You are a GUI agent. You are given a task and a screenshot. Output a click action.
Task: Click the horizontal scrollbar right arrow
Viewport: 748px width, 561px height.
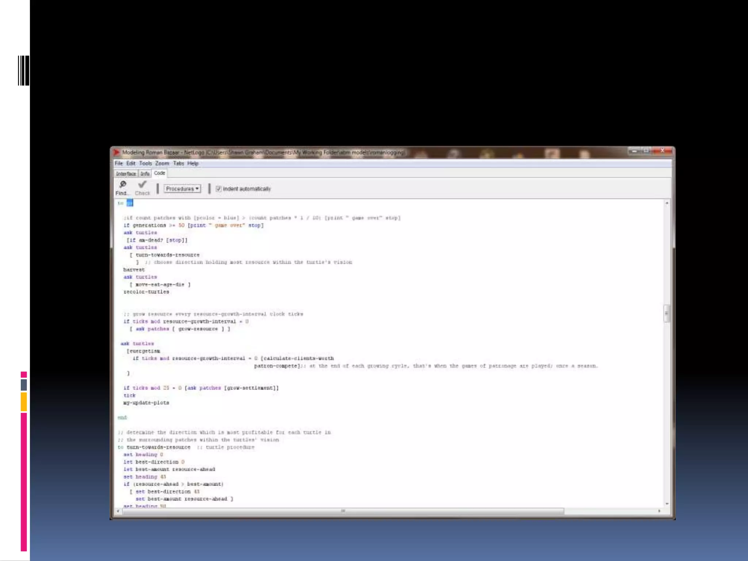659,511
